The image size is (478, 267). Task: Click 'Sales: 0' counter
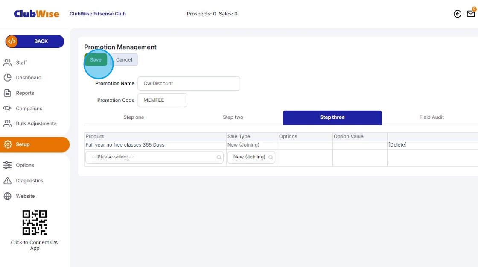(228, 14)
